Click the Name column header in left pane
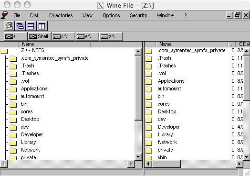Screen dimensions: 250x176 55,44
